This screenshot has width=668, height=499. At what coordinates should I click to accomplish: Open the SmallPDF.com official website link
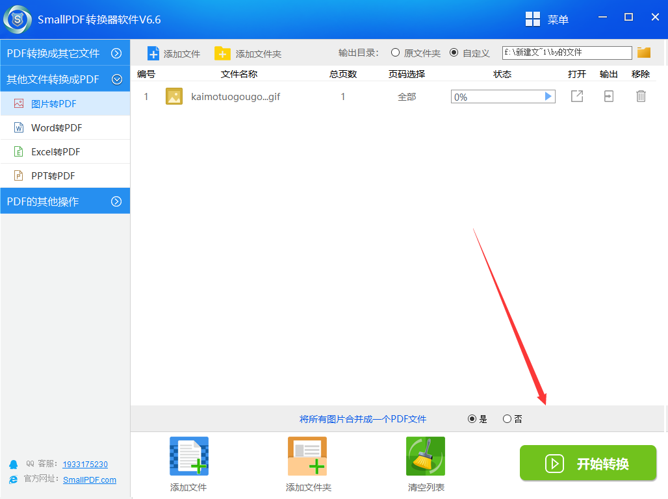(x=90, y=480)
